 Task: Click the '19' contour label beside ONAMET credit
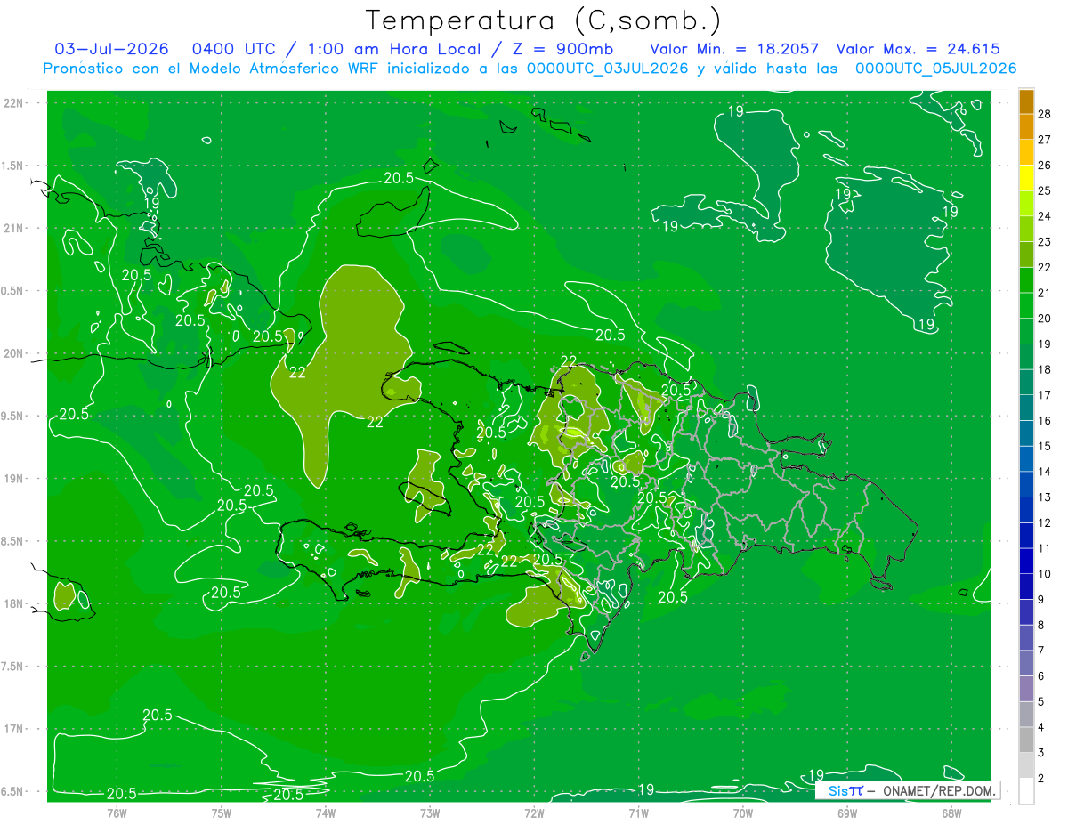[x=815, y=774]
